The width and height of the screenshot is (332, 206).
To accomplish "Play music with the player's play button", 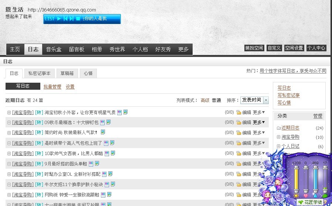I will pos(59,19).
